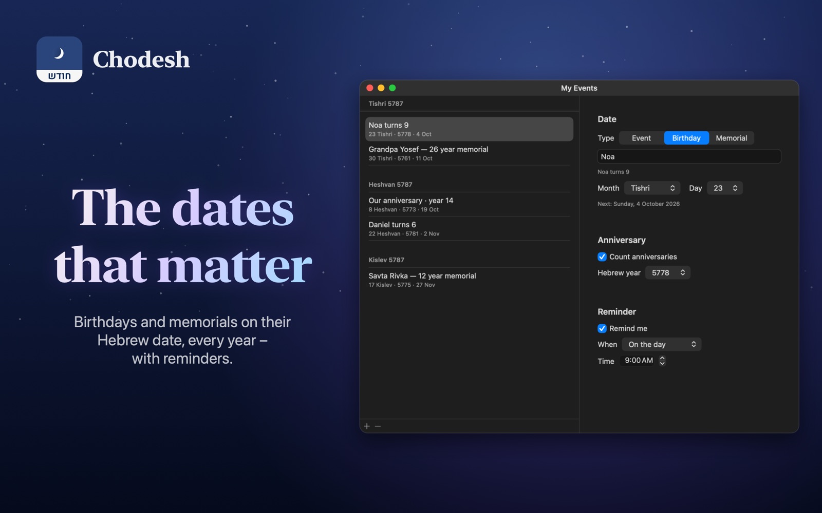
Task: Edit the Noa name field
Action: pos(689,156)
